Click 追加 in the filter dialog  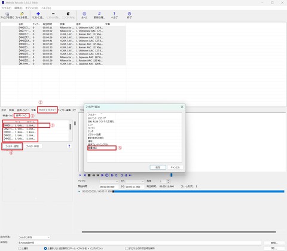158,167
